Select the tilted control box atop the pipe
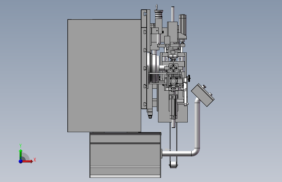The width and height of the screenshot is (282, 182). 203,95
